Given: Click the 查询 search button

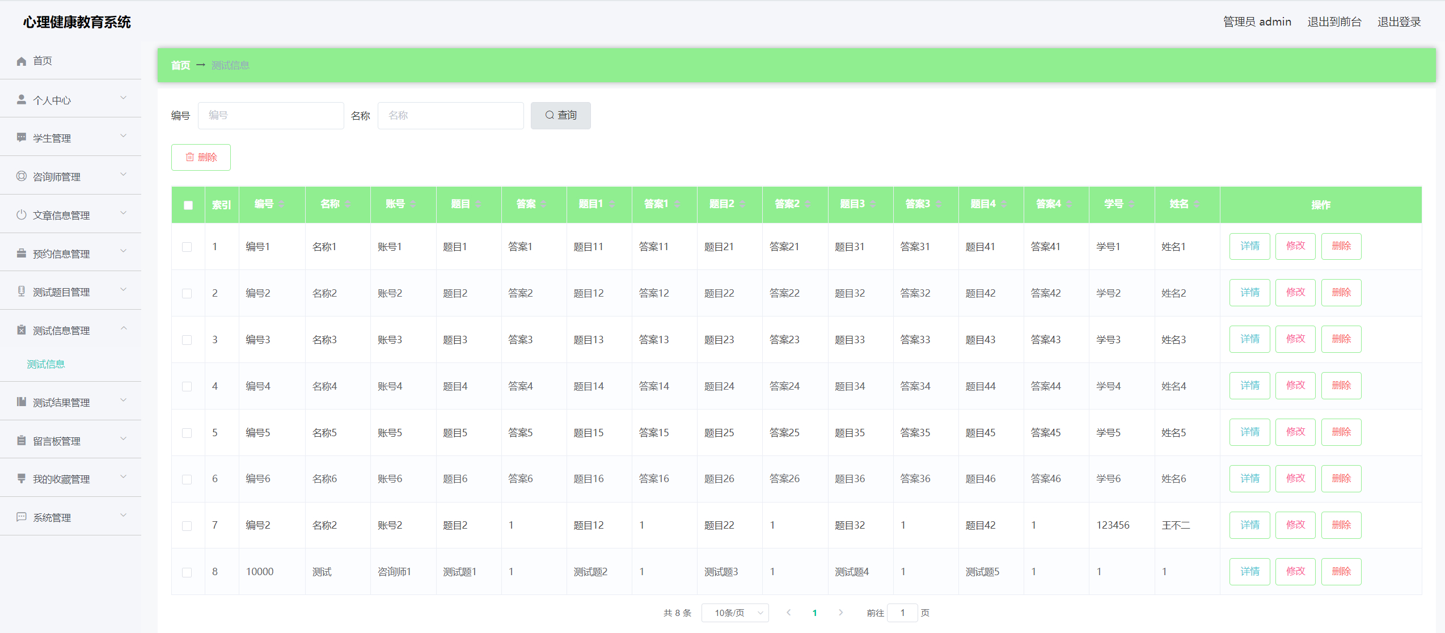Looking at the screenshot, I should (x=560, y=115).
